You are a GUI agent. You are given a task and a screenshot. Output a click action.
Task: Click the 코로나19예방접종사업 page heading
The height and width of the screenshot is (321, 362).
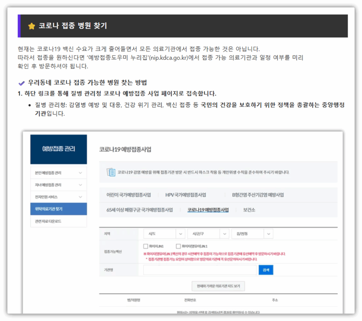[125, 150]
